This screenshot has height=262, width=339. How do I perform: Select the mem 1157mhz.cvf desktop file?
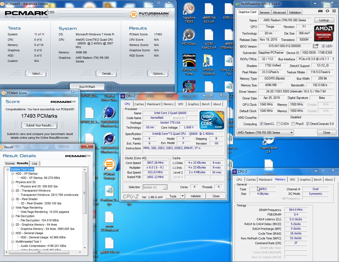click(x=109, y=221)
